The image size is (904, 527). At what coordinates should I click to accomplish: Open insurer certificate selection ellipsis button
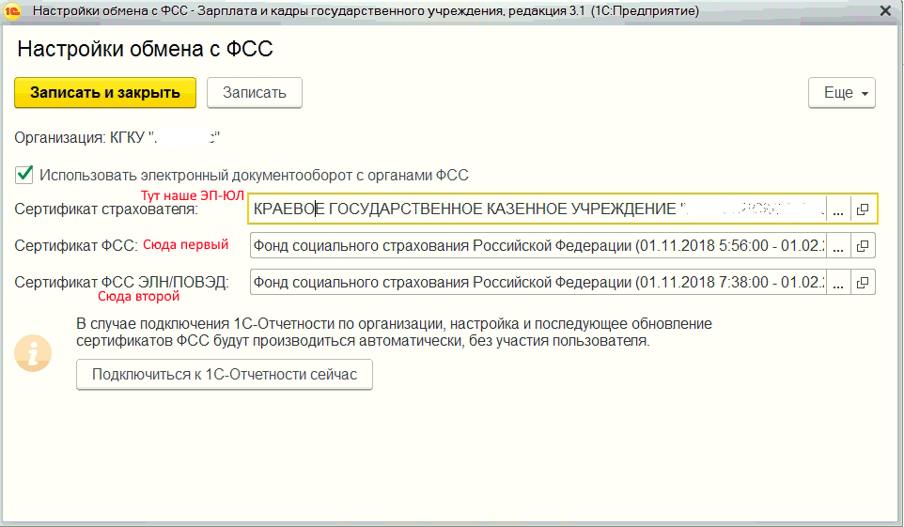tap(838, 209)
